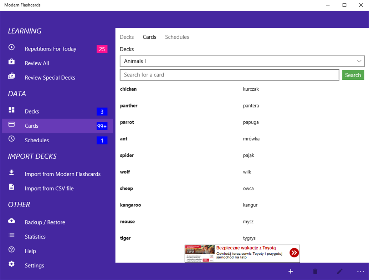Add a new card with the plus icon
The width and height of the screenshot is (369, 280).
point(291,271)
